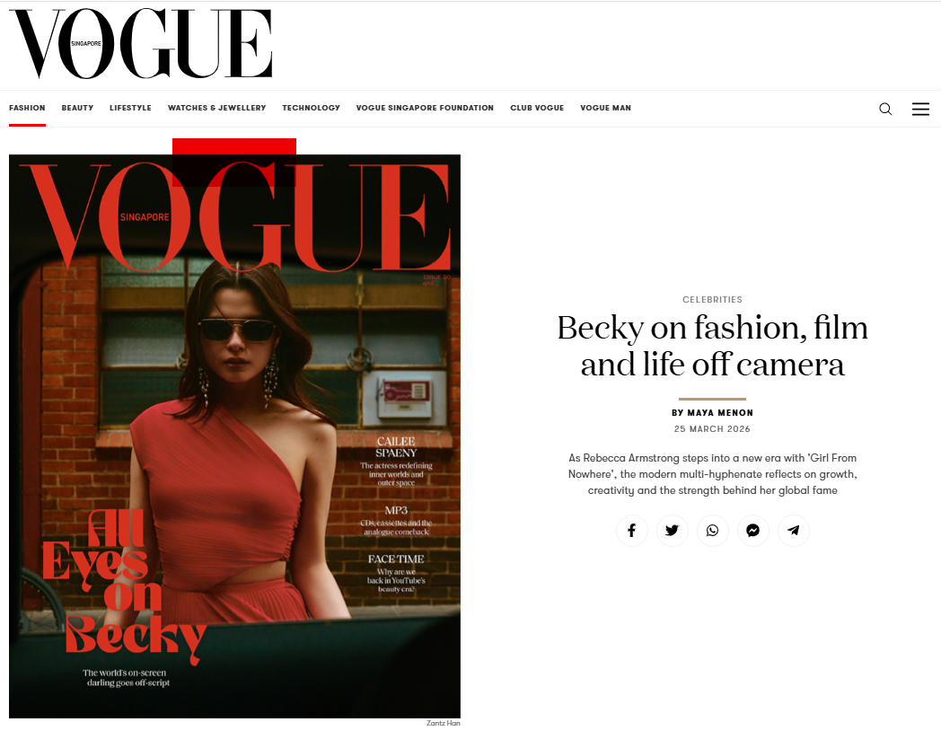Click the Celebrities category link
This screenshot has width=941, height=731.
point(712,299)
